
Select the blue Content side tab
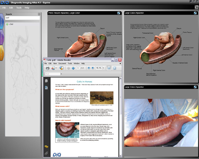2,21
